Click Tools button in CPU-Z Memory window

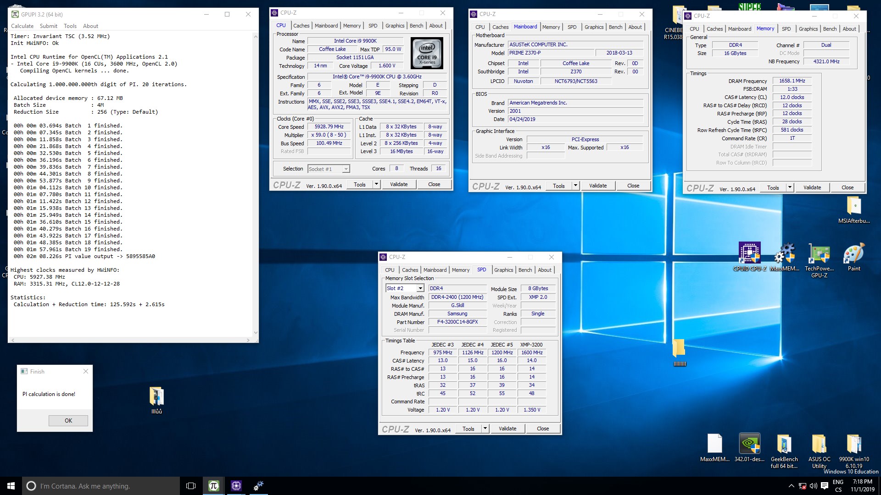tap(773, 187)
